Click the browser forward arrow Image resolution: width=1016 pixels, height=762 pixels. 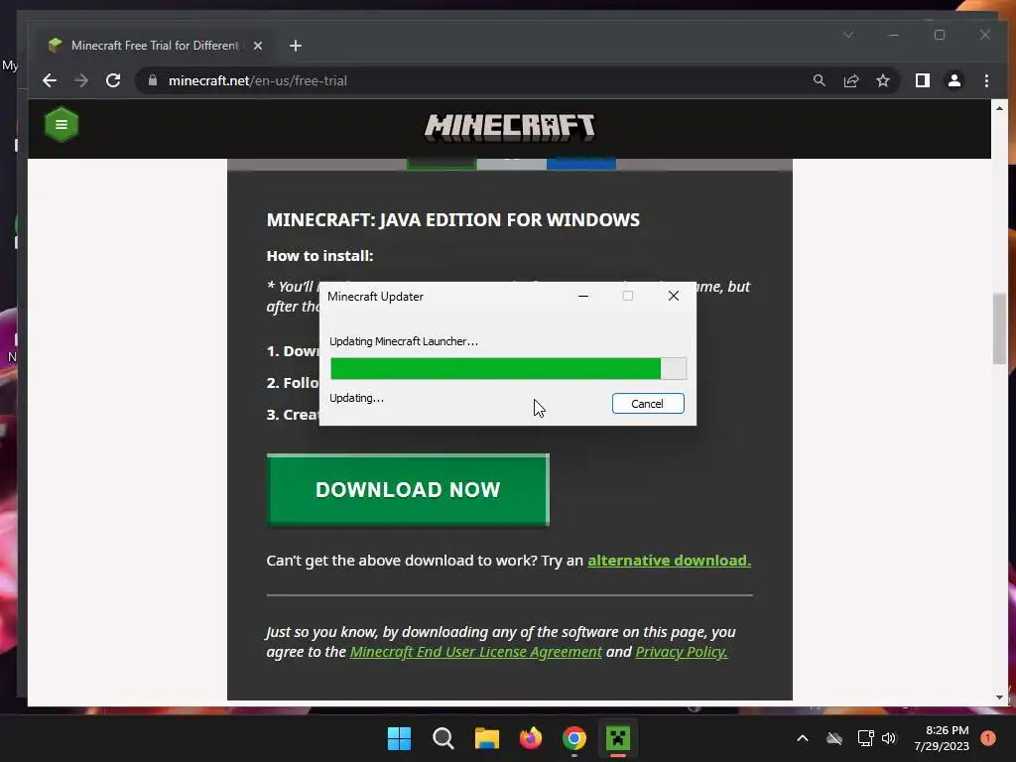(81, 81)
